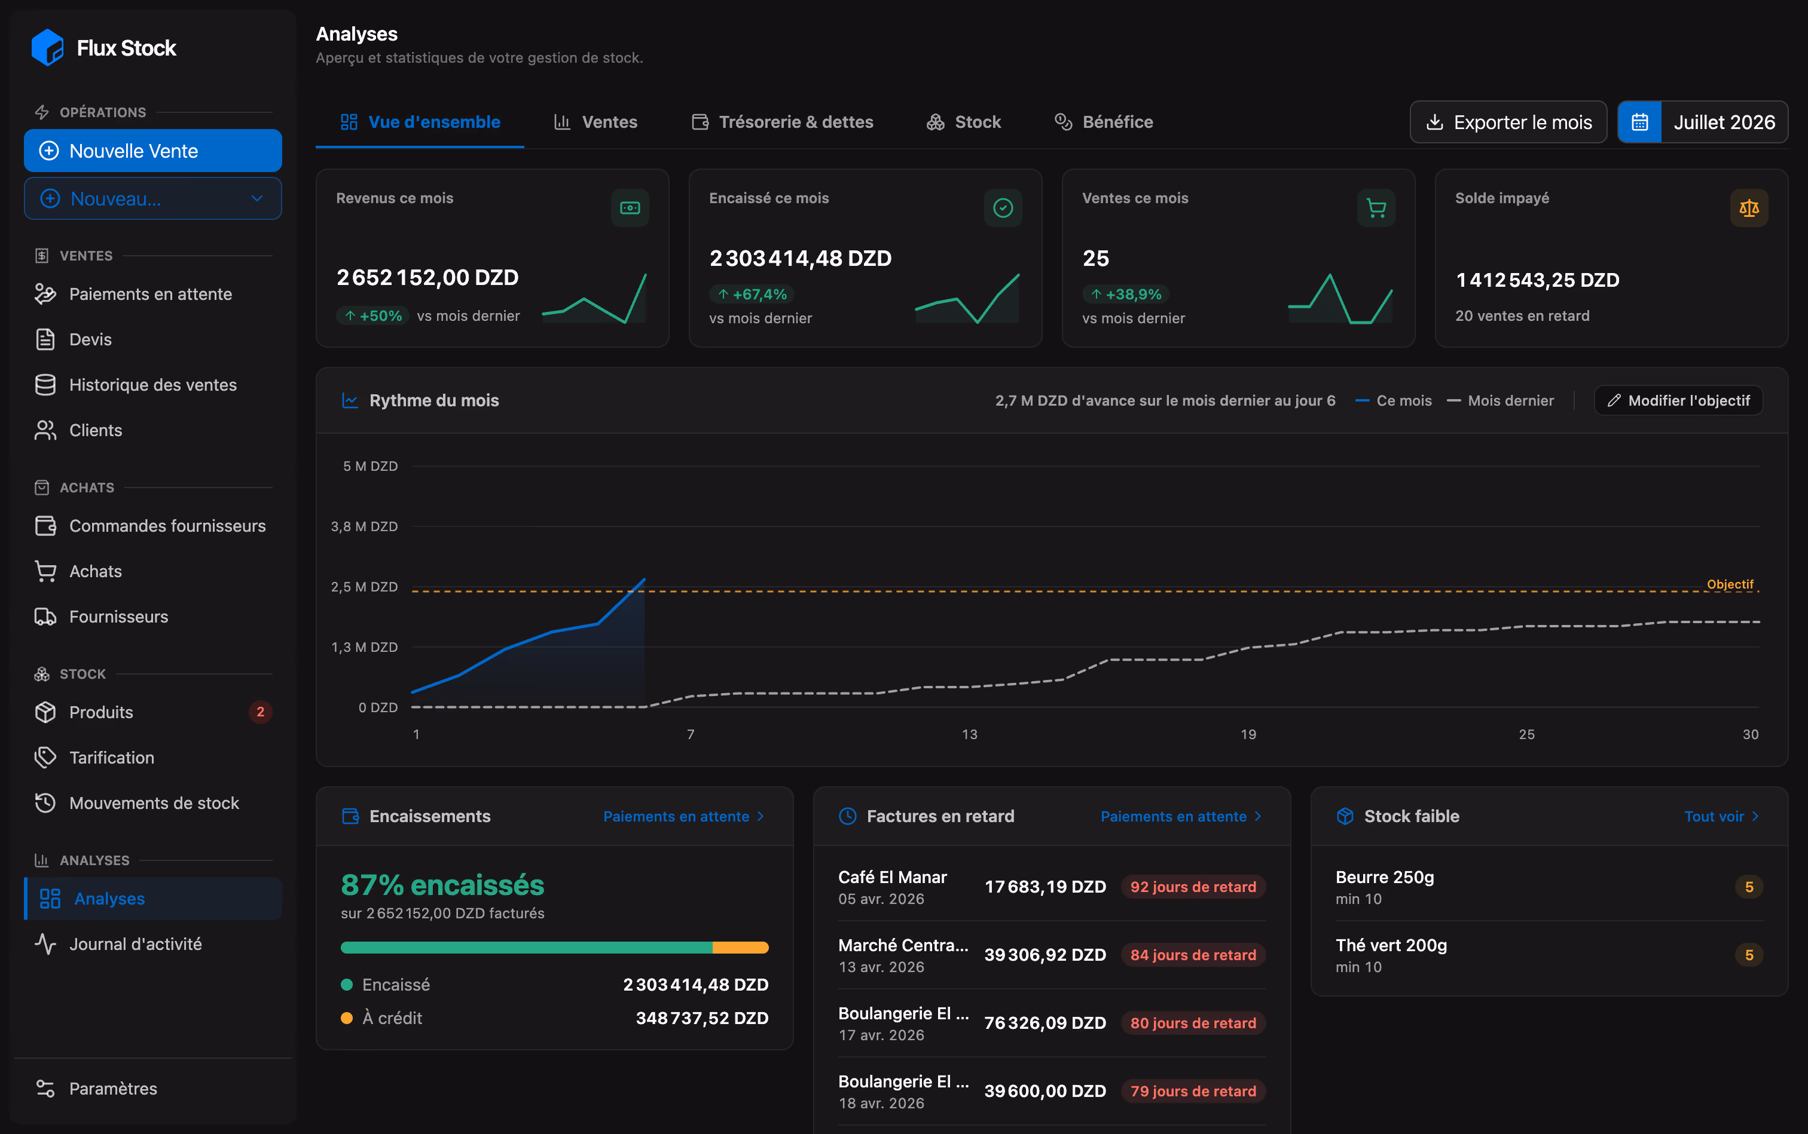Click the Paramètres sliders icon
Image resolution: width=1808 pixels, height=1134 pixels.
point(45,1088)
